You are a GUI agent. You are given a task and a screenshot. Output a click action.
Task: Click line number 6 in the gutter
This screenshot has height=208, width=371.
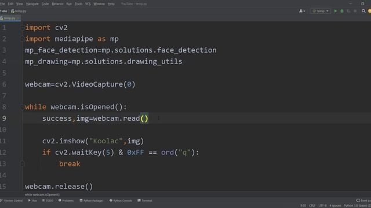[x=4, y=84]
